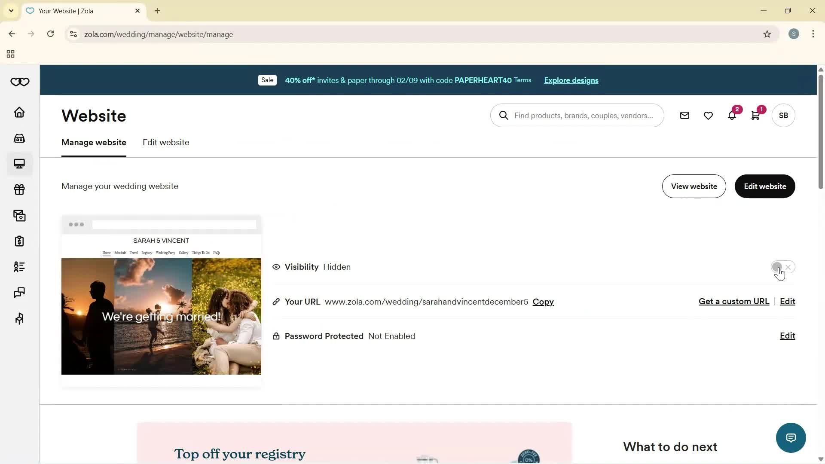Open Chrome's three-dot menu
This screenshot has height=464, width=825.
point(813,34)
